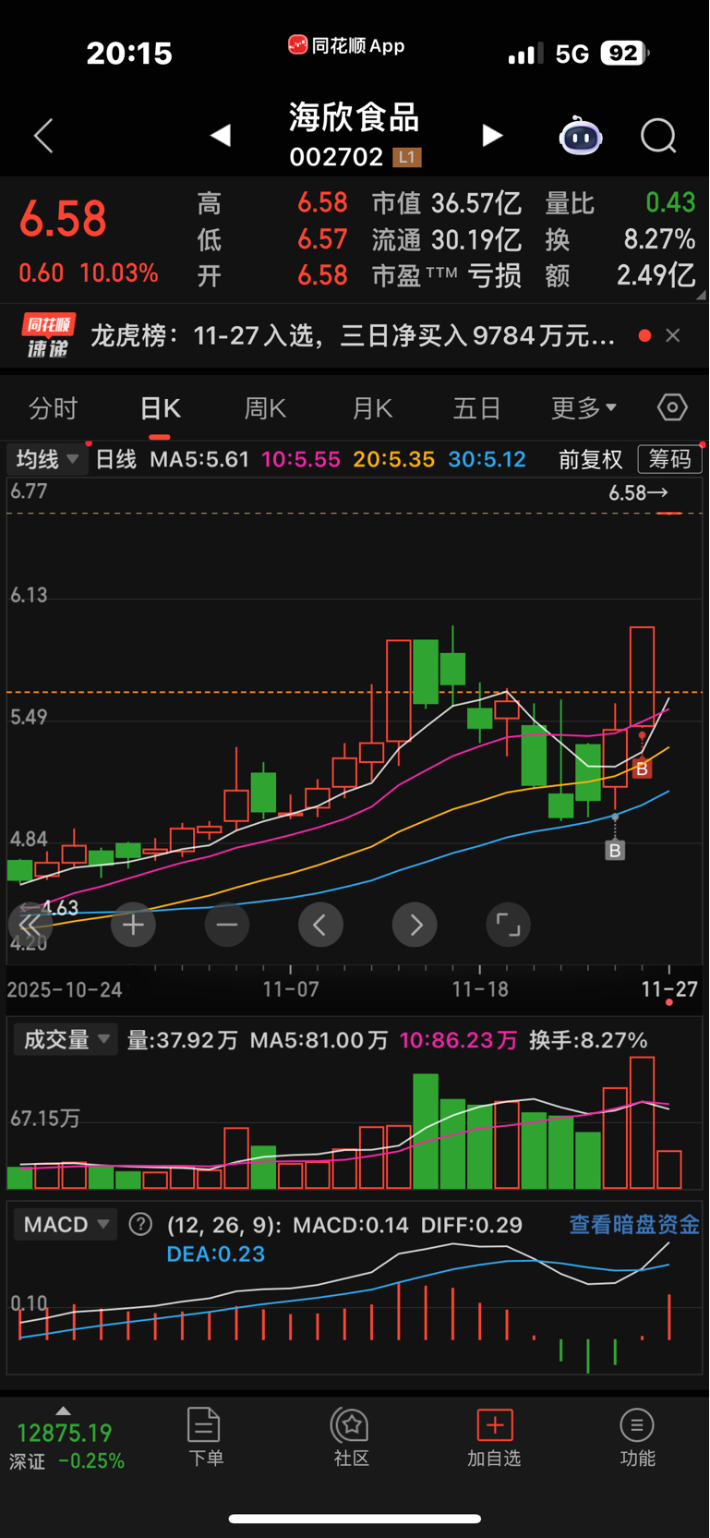Open stock search magnifier
Screen dimensions: 710x1538
658,137
